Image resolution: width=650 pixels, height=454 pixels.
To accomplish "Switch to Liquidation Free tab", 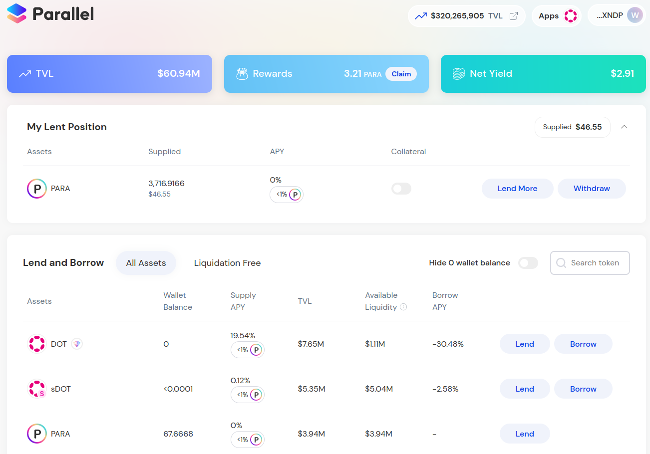I will coord(227,263).
